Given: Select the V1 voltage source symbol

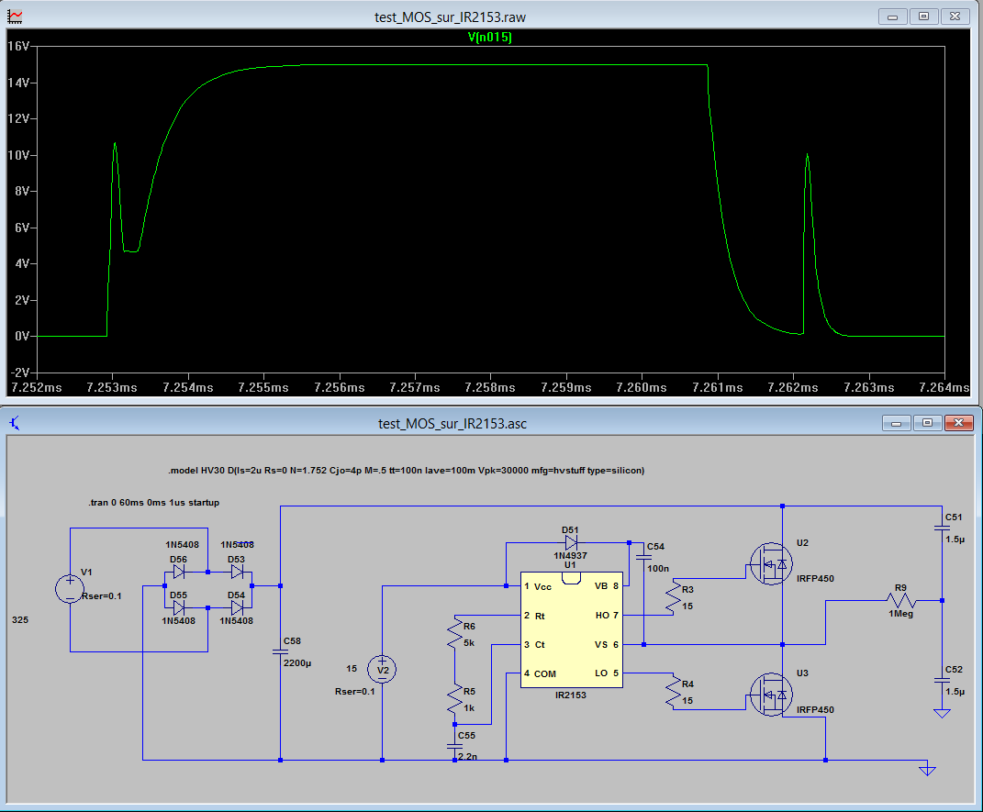Looking at the screenshot, I should [69, 588].
